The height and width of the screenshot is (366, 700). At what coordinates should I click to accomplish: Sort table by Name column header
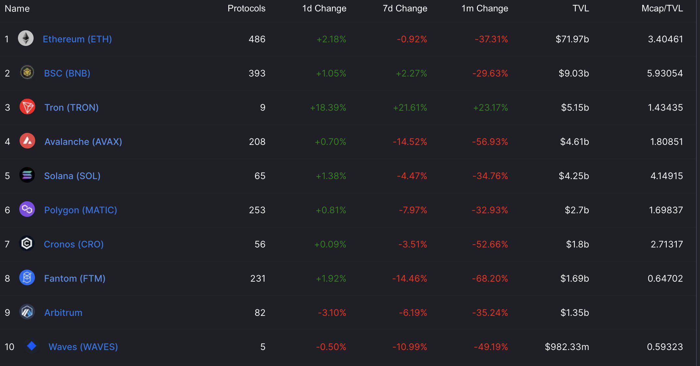(17, 8)
